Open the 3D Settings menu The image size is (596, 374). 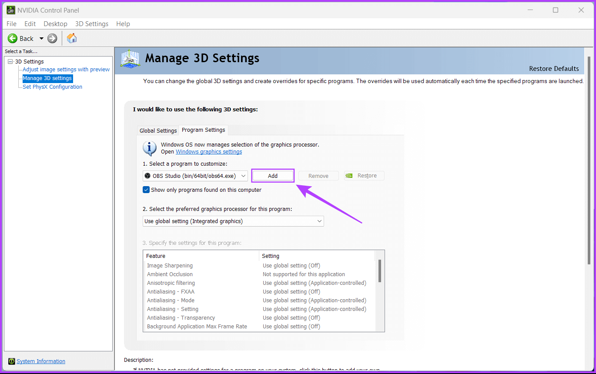pyautogui.click(x=92, y=24)
